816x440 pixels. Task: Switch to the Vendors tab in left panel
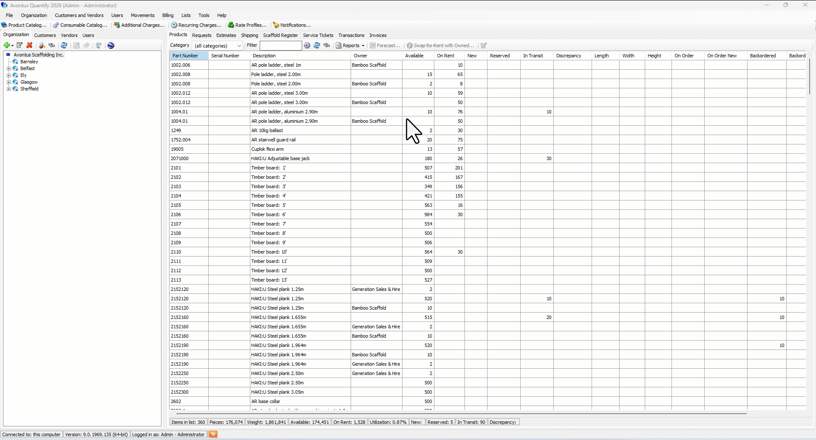click(69, 35)
